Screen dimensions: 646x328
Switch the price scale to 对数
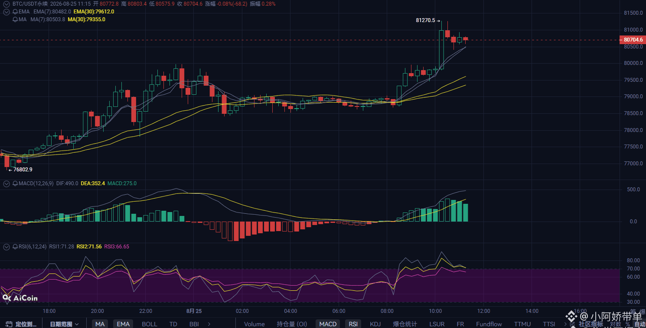pyautogui.click(x=615, y=324)
